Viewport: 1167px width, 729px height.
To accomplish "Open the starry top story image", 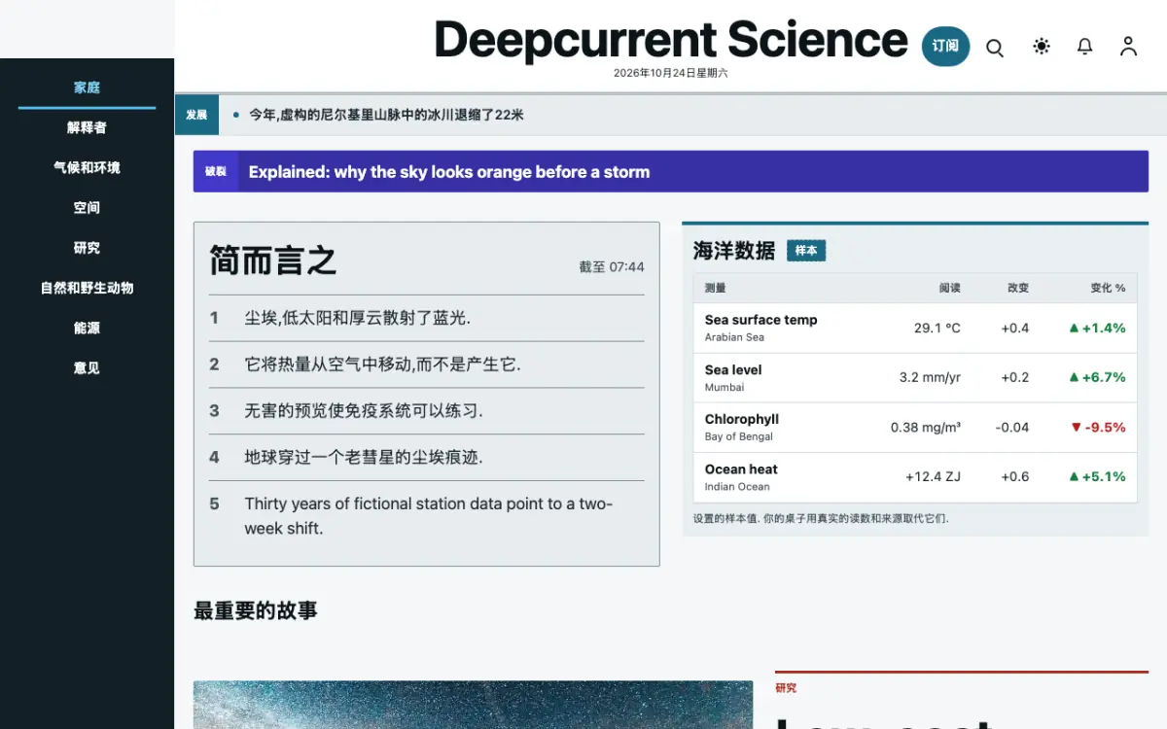I will 473,705.
